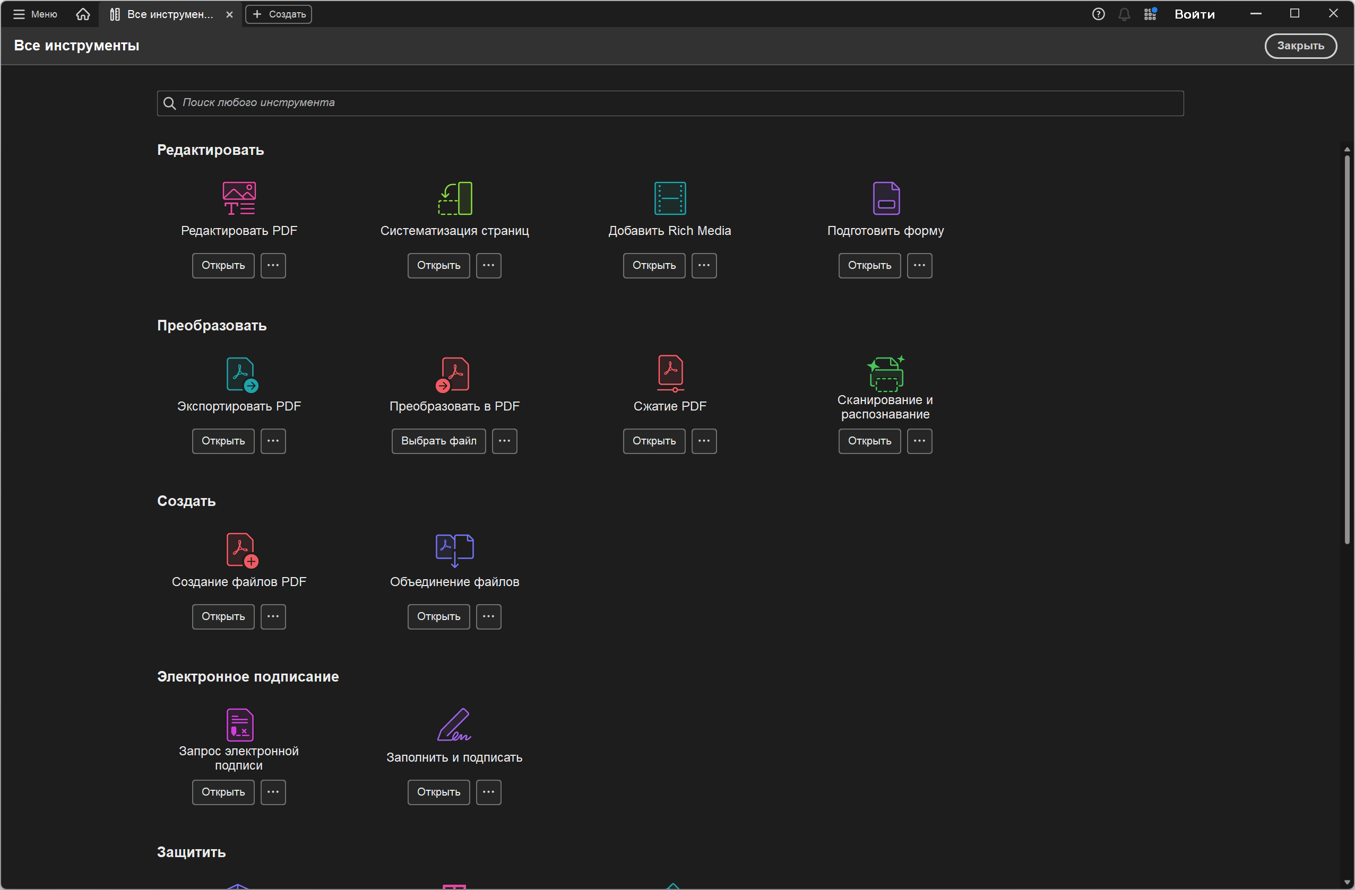Image resolution: width=1355 pixels, height=890 pixels.
Task: Click the Fill and sign pen icon
Action: click(x=454, y=725)
